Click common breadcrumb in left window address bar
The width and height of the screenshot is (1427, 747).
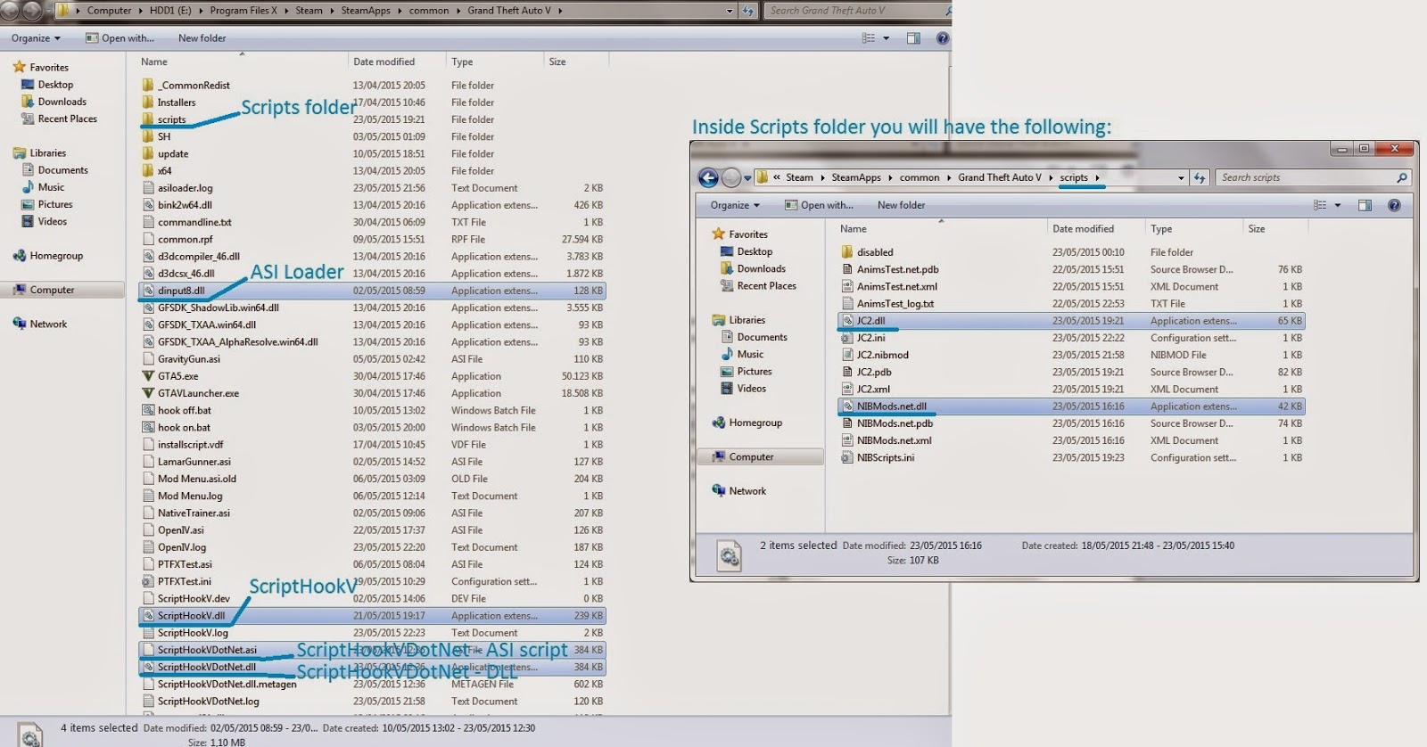(429, 11)
